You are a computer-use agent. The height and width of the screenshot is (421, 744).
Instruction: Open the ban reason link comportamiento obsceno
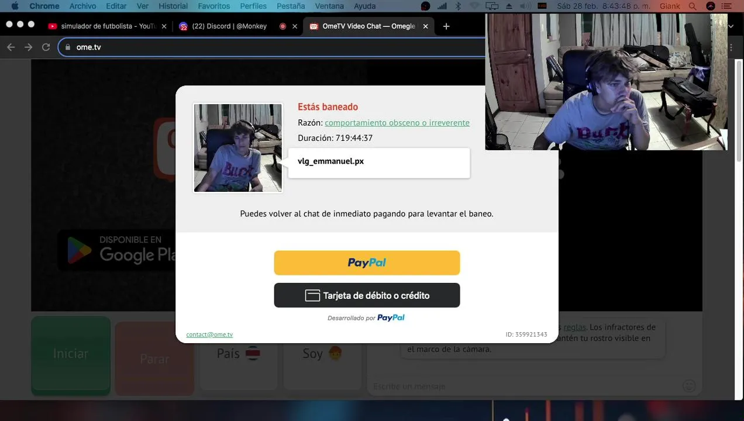[397, 123]
